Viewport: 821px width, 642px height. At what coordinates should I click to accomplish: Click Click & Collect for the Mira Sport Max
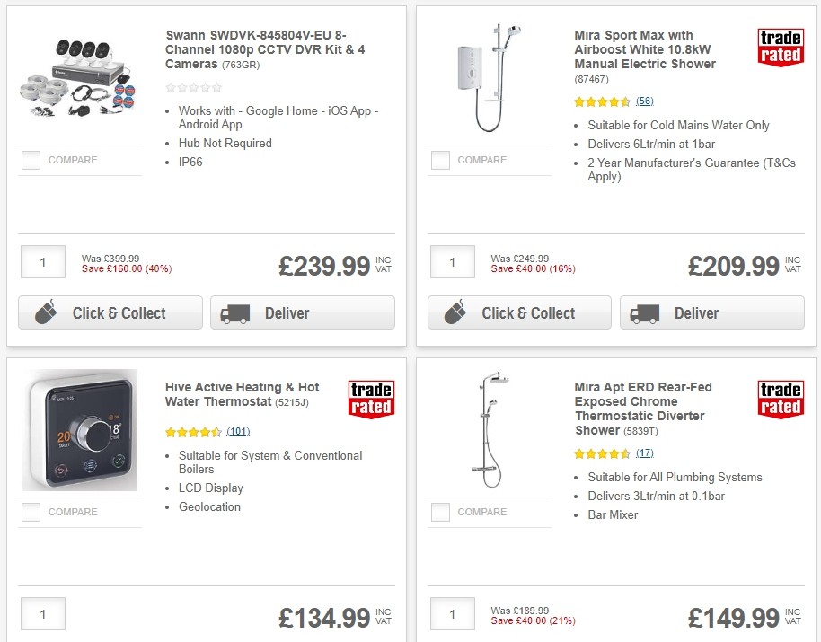point(519,312)
